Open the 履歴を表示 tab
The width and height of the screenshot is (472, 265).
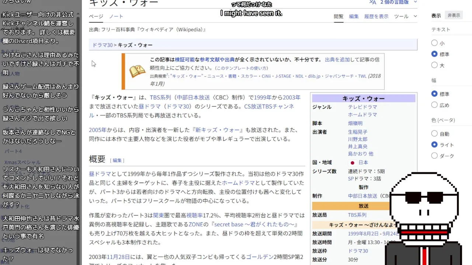376,16
